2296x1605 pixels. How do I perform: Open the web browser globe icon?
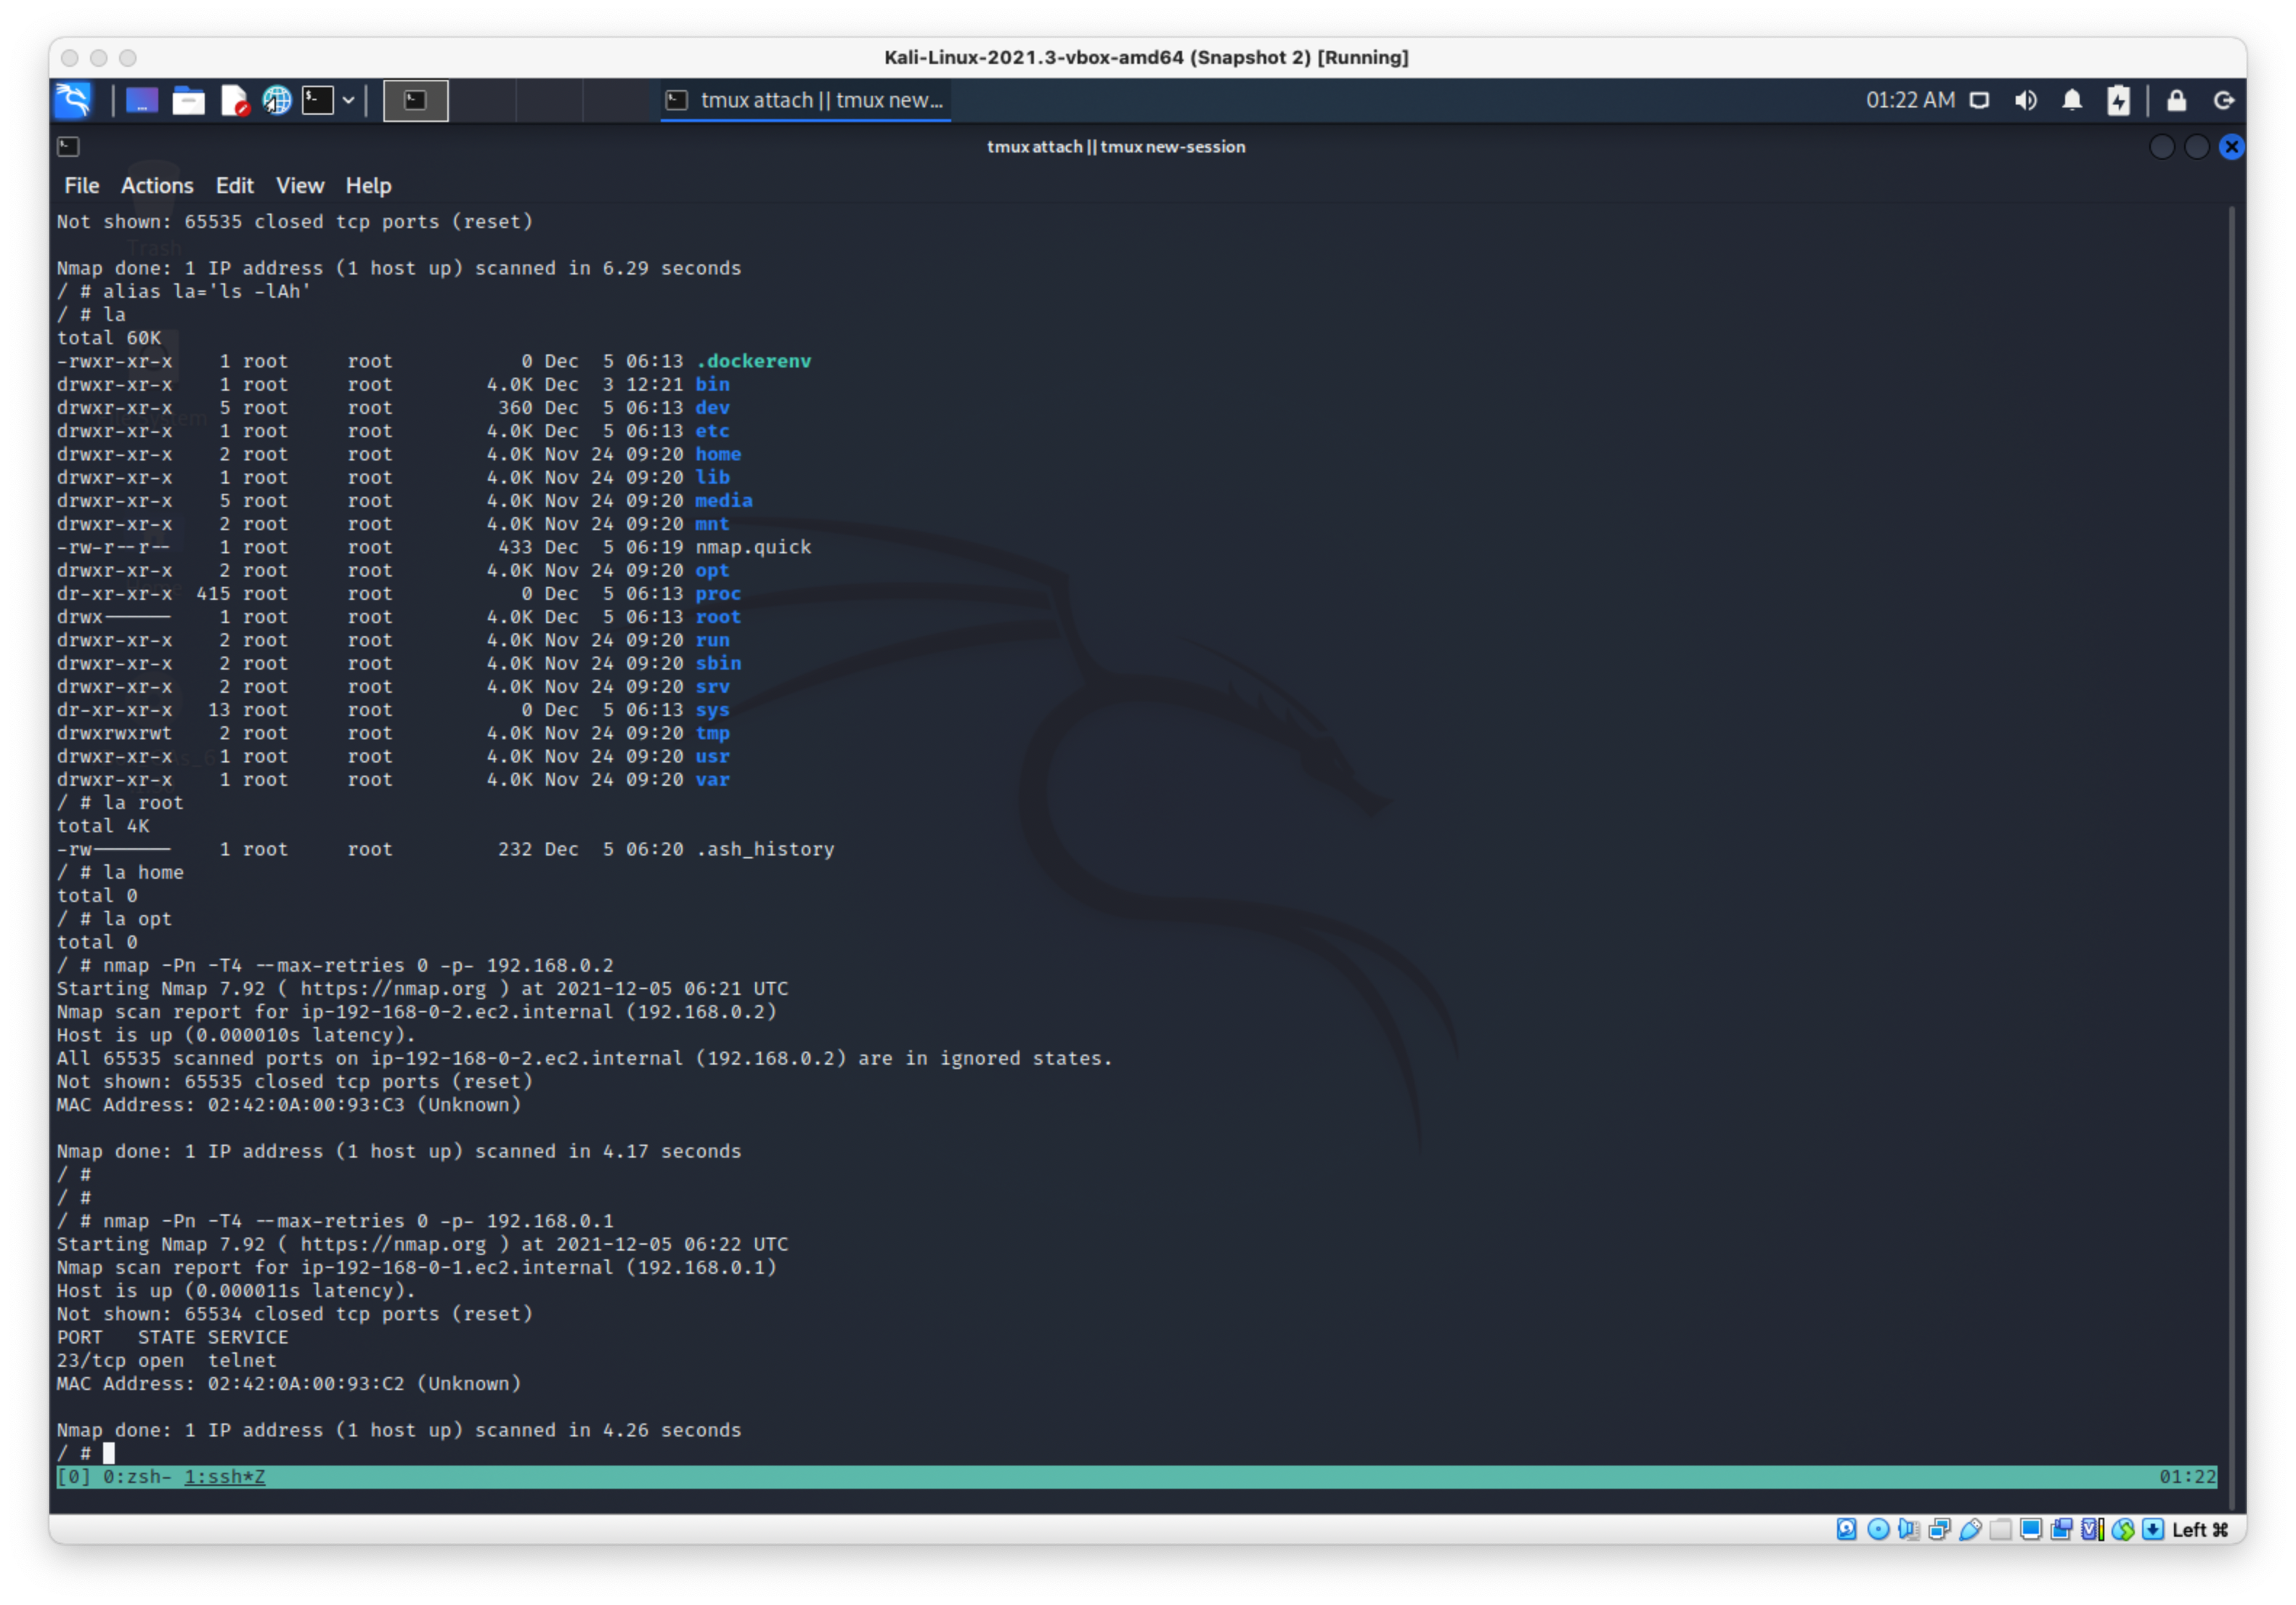pos(277,100)
